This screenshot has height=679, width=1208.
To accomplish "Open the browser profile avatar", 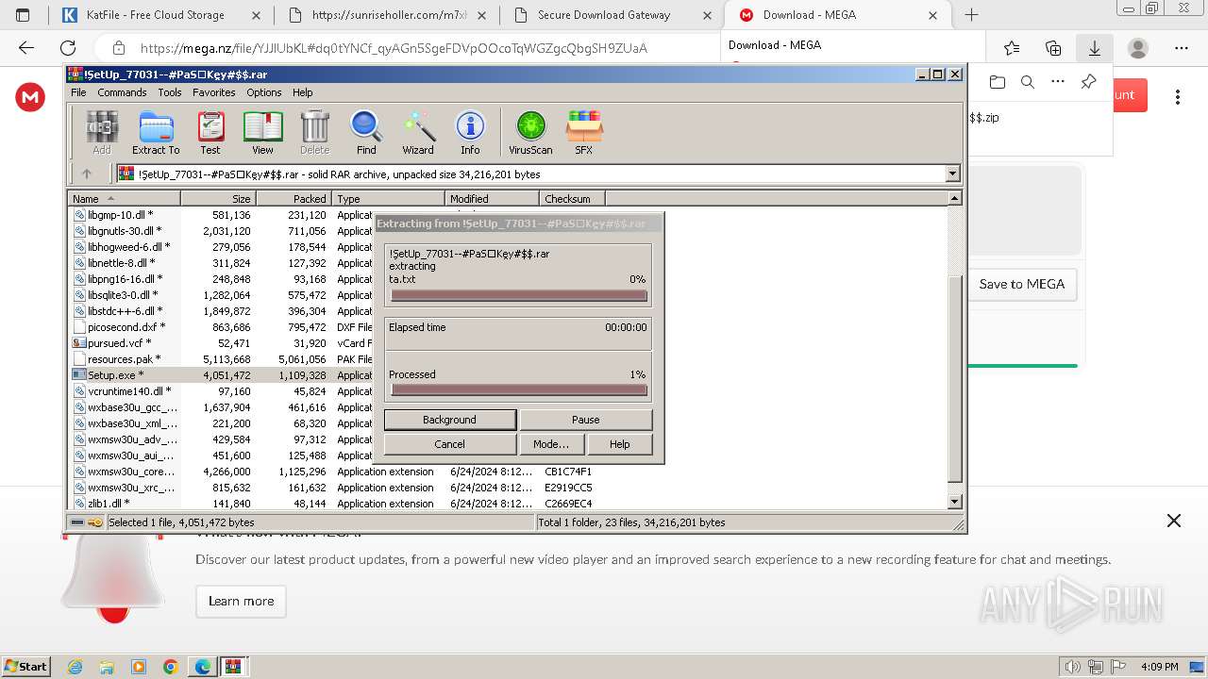I will point(1138,48).
